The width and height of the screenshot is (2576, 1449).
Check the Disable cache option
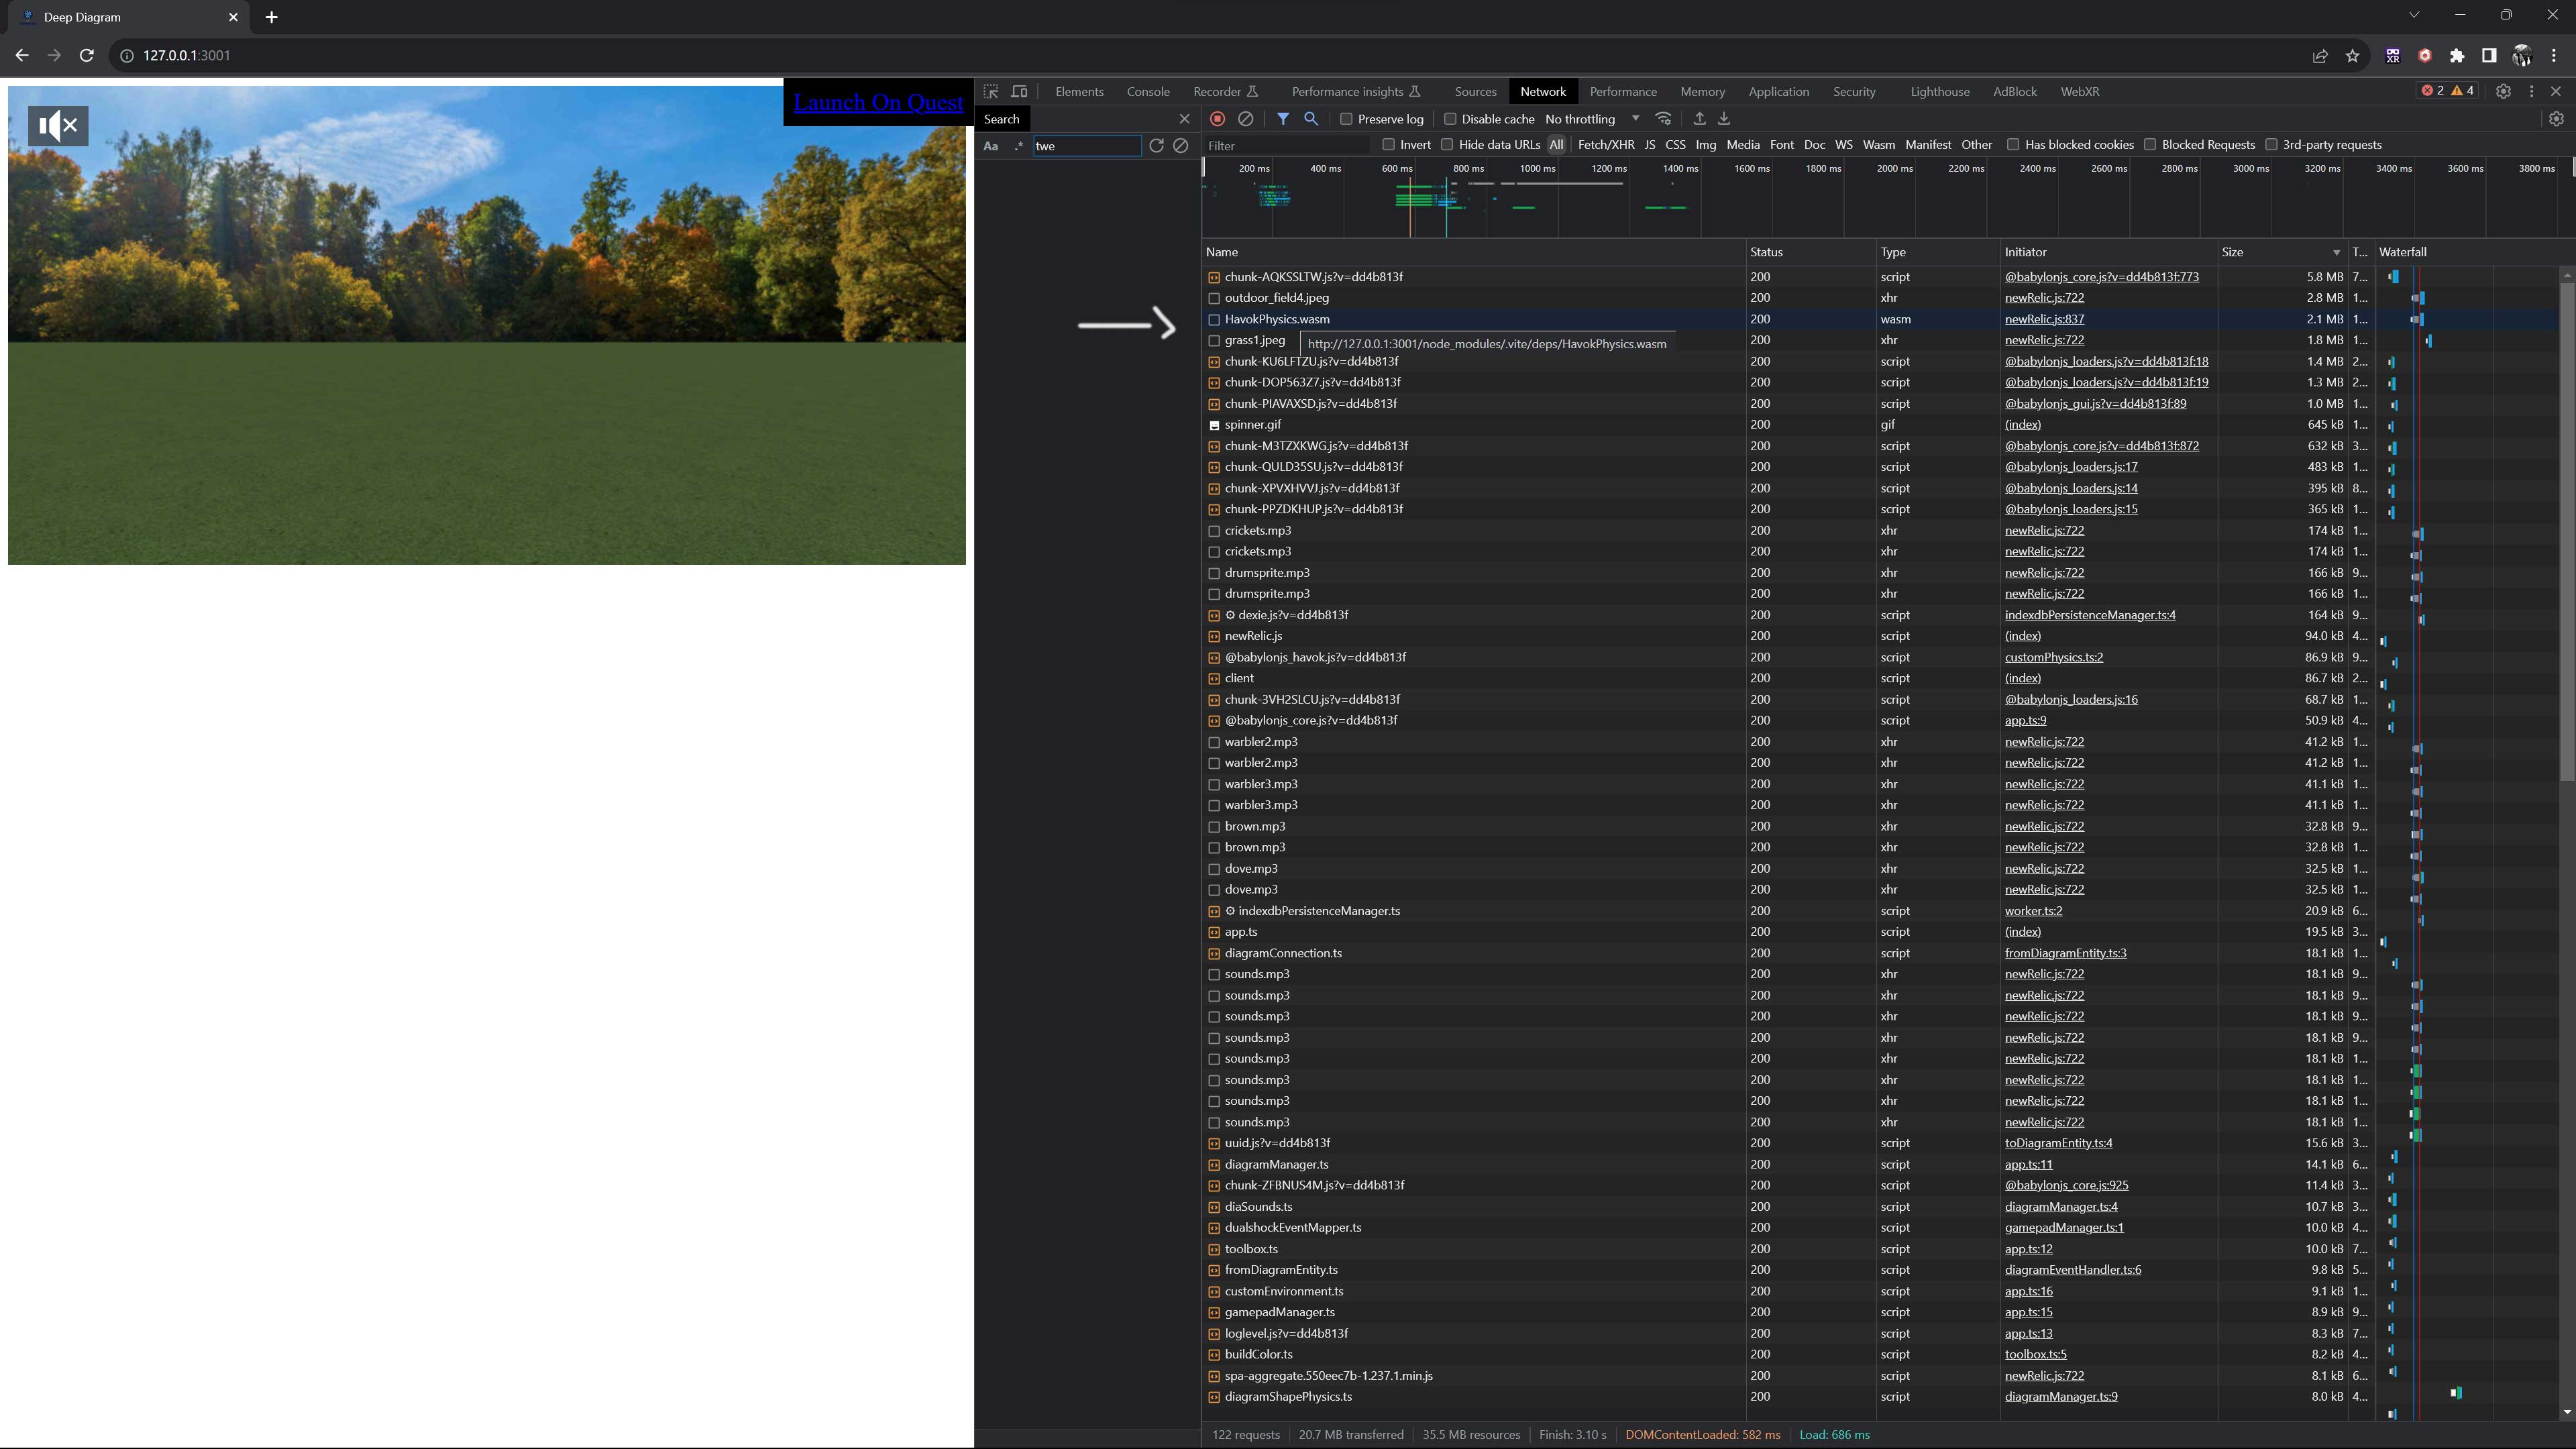[1450, 119]
